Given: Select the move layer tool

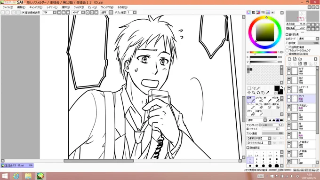Looking at the screenshot, I should coord(249,93).
